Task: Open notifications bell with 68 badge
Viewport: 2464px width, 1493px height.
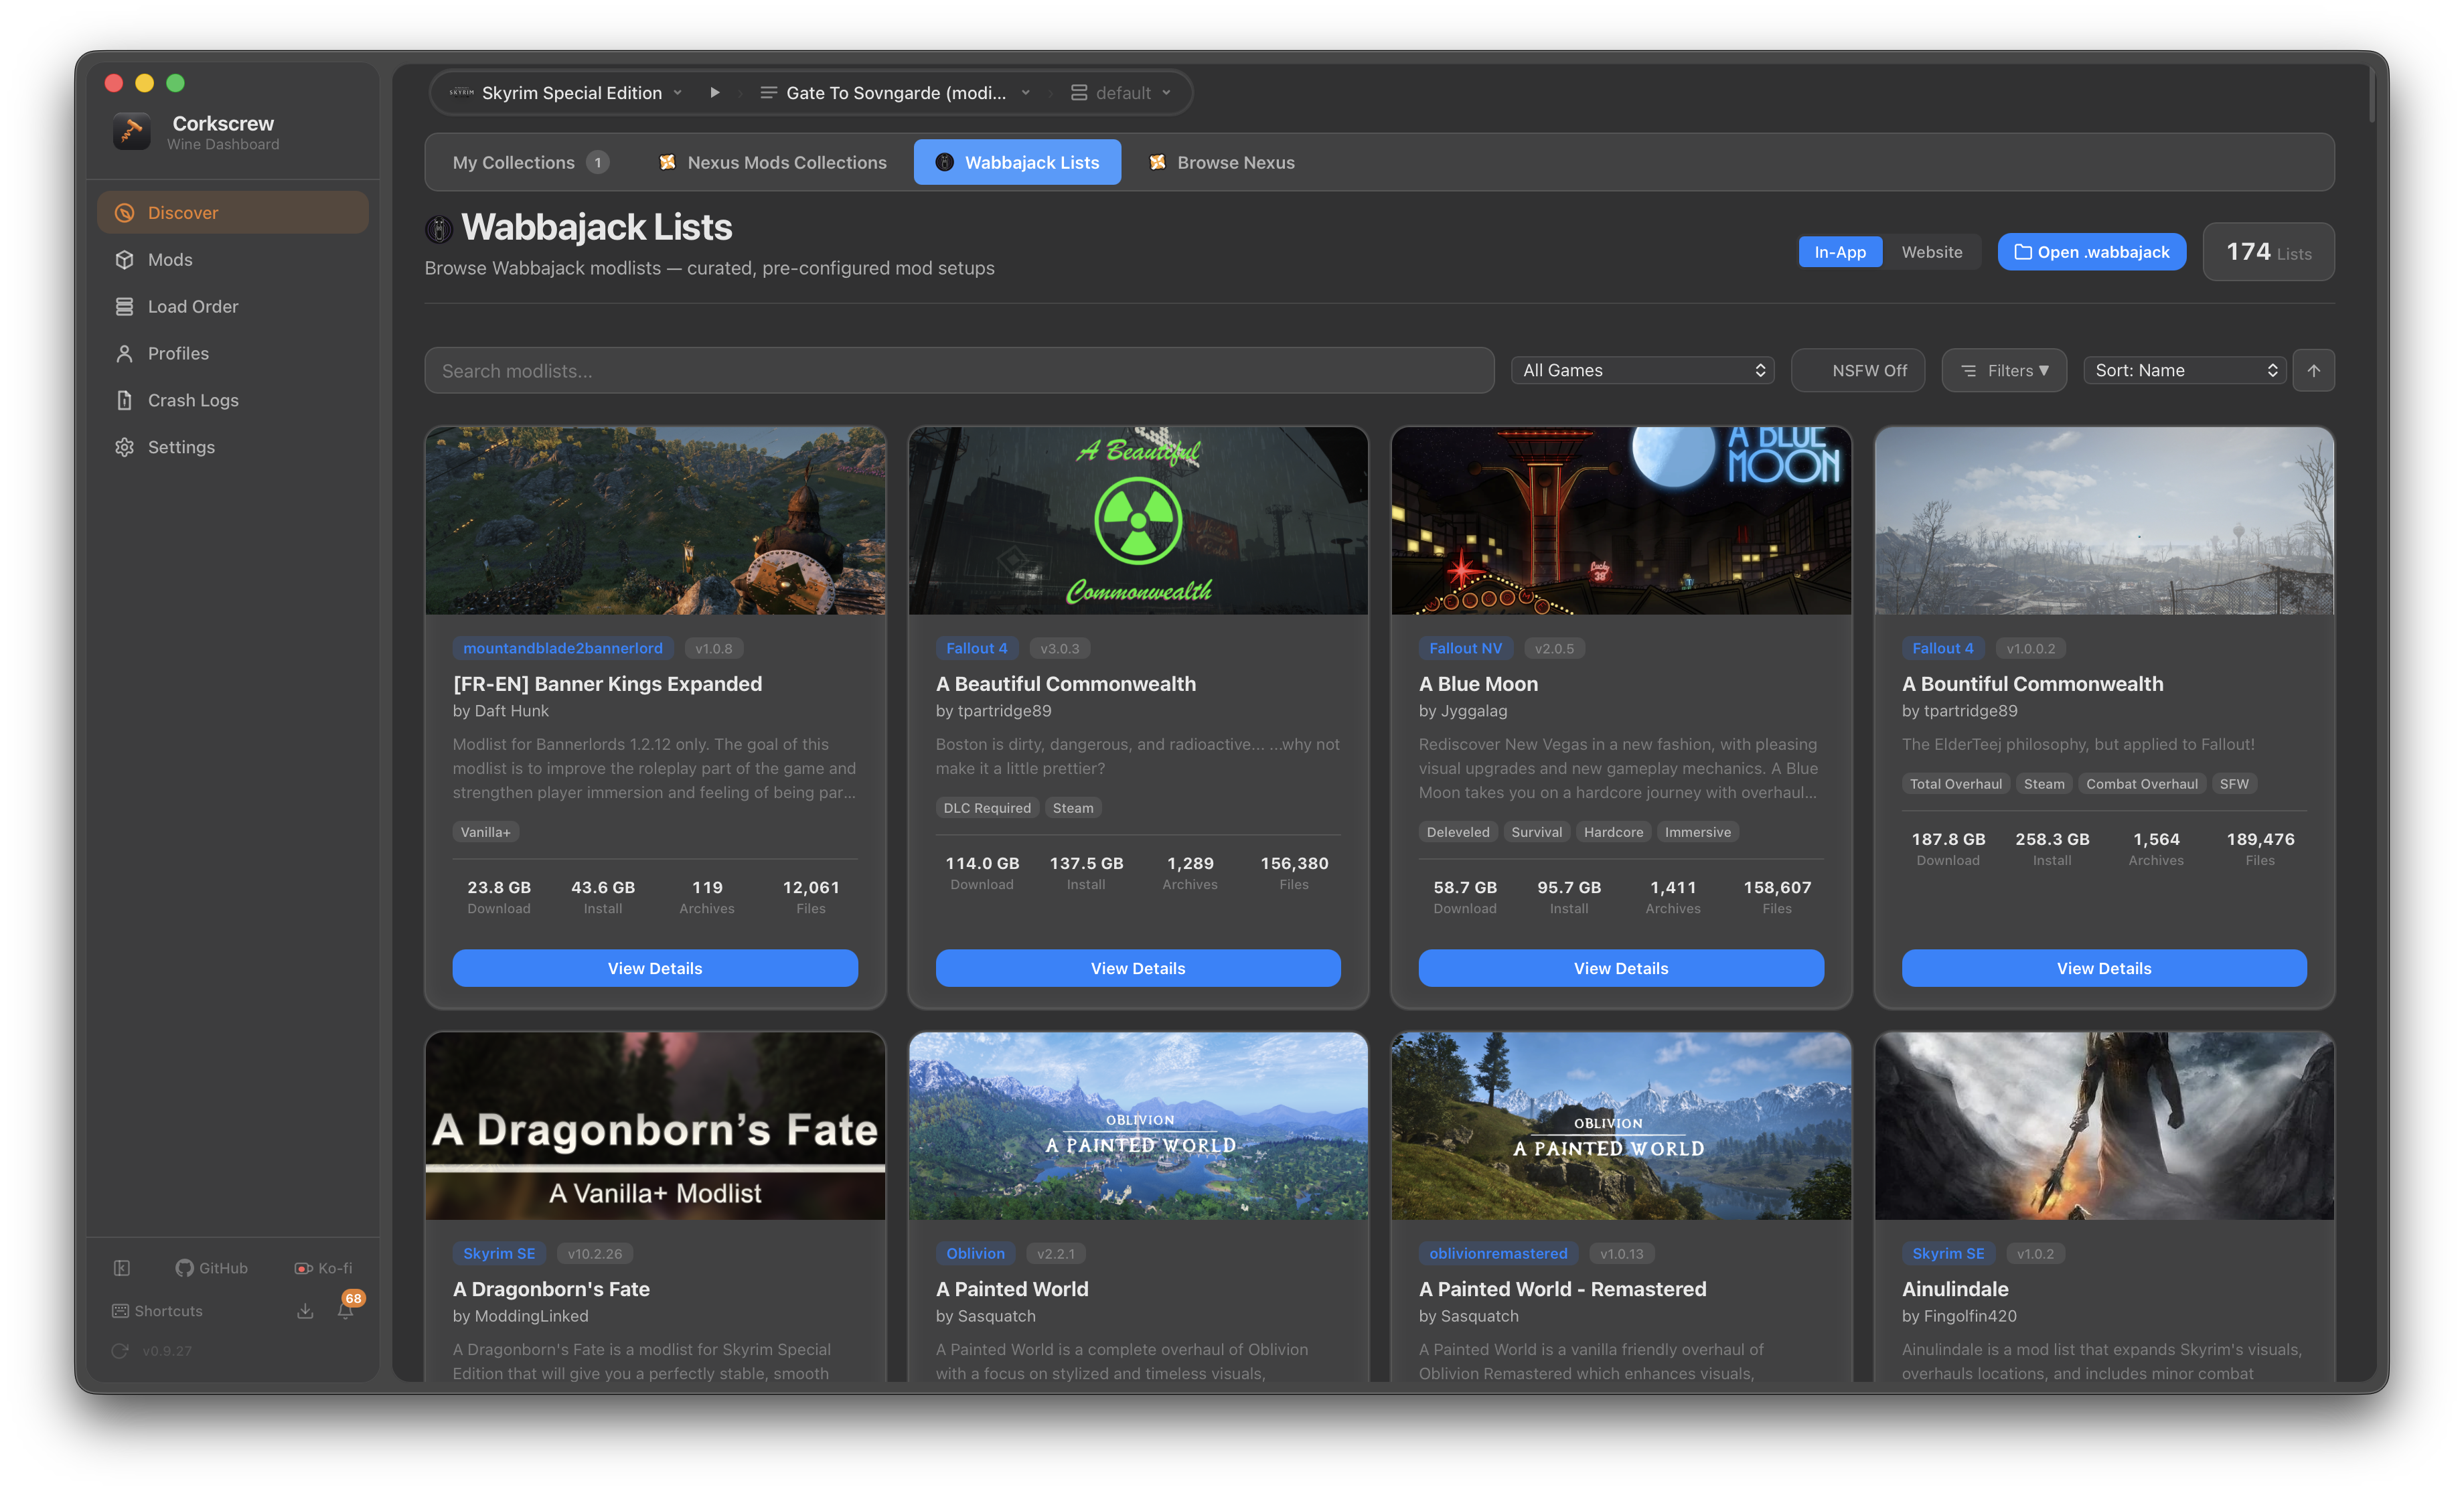Action: click(x=346, y=1310)
